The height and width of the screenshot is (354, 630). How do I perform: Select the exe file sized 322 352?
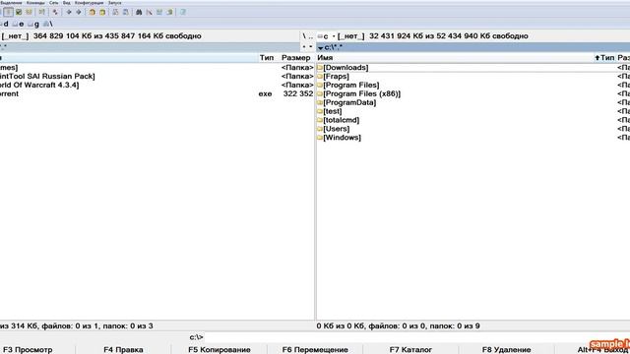157,94
